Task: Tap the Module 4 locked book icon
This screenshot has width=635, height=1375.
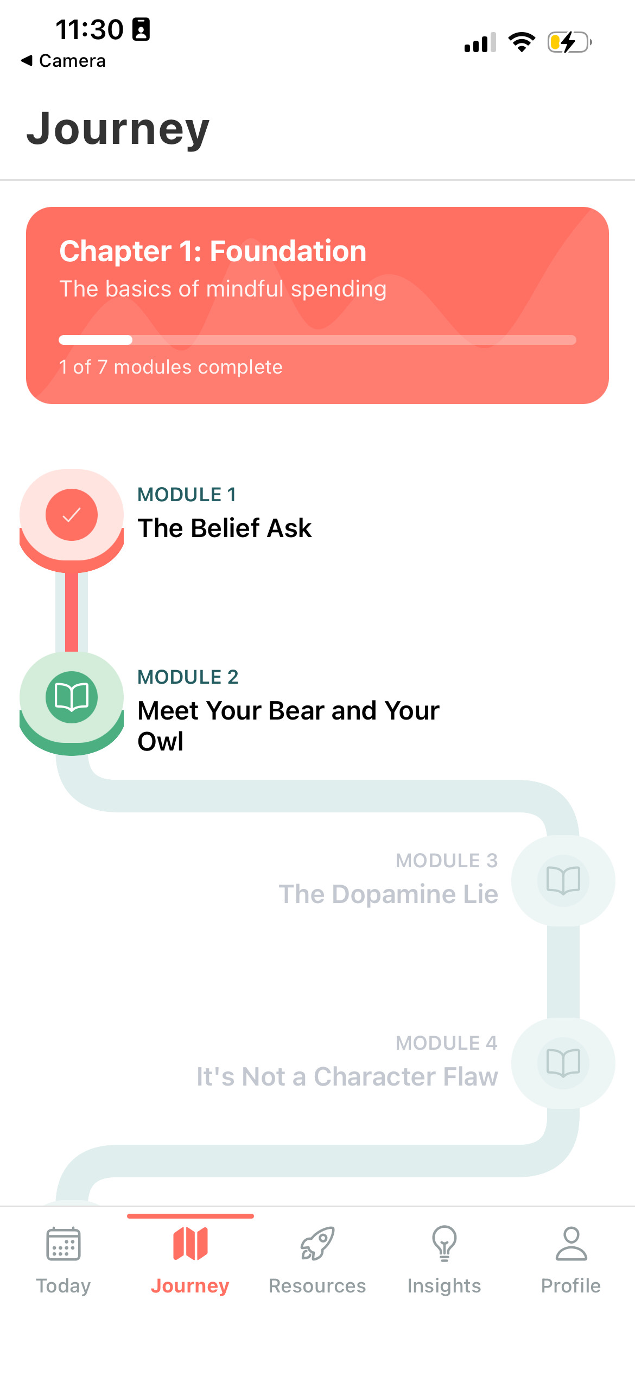Action: click(x=563, y=1062)
